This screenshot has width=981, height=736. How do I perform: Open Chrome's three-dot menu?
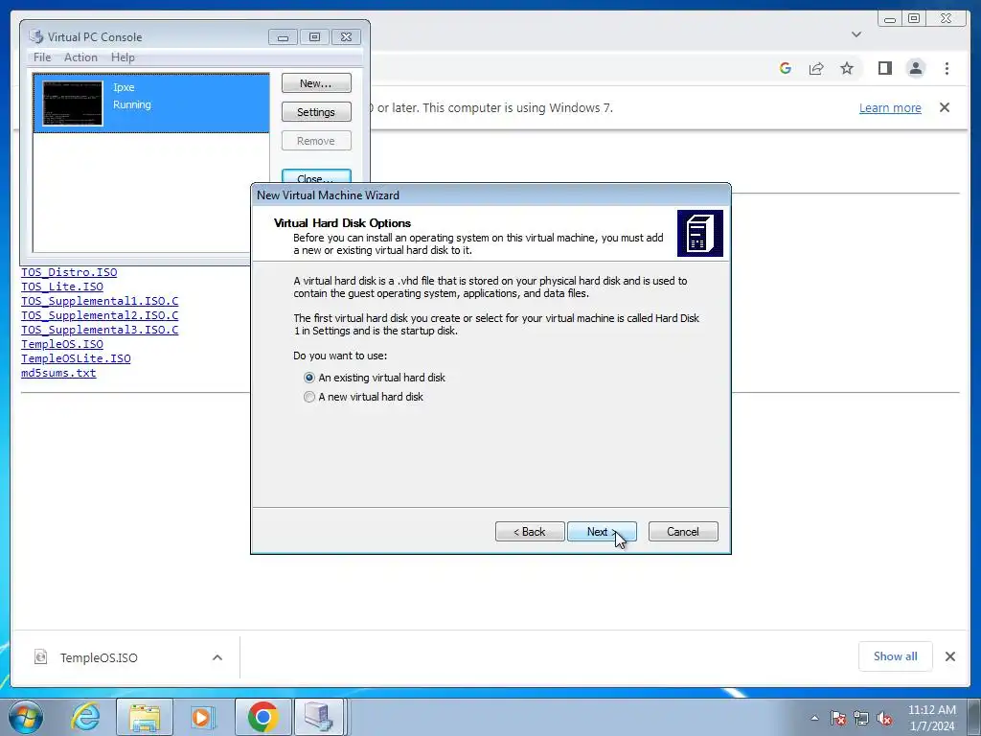point(947,68)
